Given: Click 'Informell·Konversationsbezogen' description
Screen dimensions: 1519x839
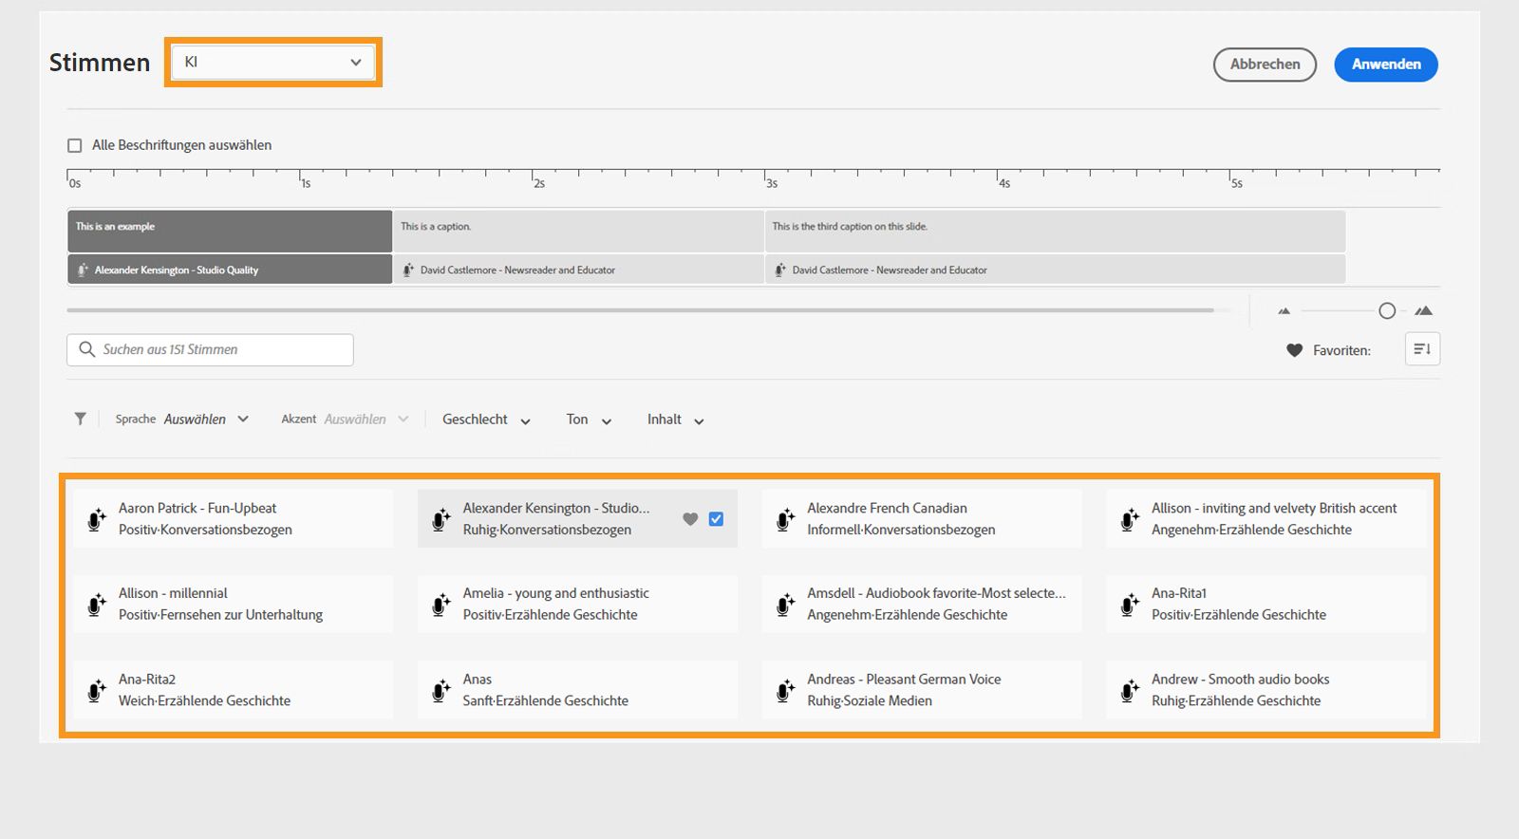Looking at the screenshot, I should point(901,530).
